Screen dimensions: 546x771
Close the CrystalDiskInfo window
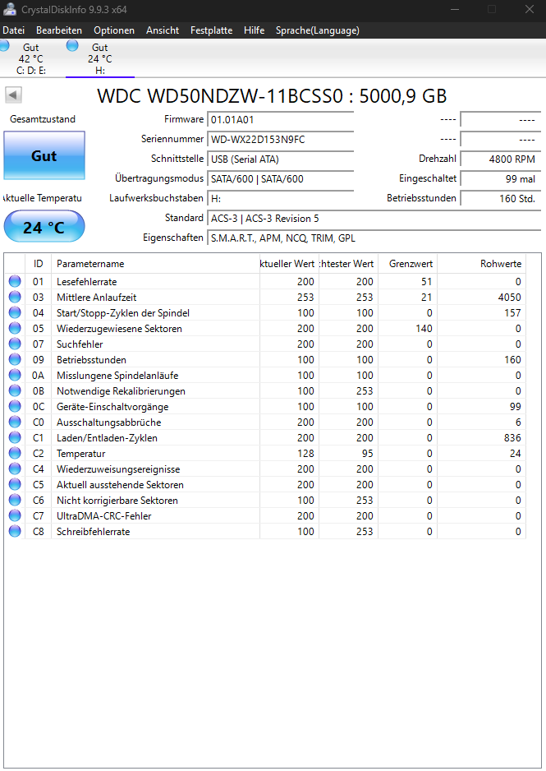[x=530, y=9]
